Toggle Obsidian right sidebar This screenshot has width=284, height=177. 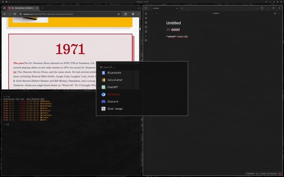point(262,8)
